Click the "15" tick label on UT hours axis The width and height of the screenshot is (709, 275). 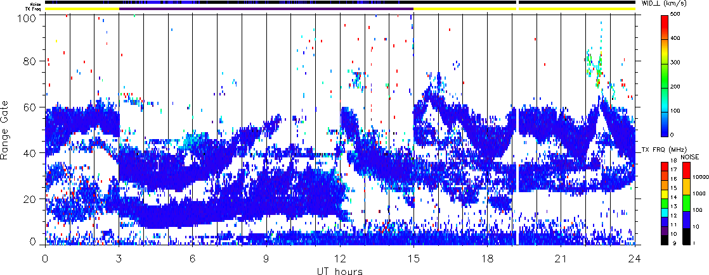pyautogui.click(x=413, y=259)
